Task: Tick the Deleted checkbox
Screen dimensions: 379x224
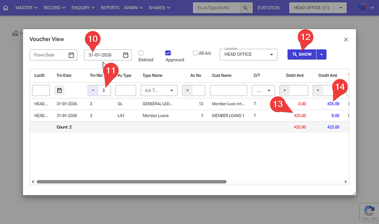Action: (x=141, y=53)
